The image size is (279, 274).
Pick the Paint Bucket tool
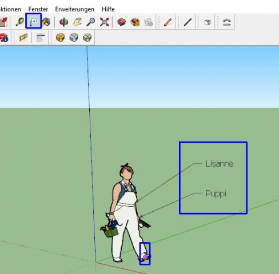coord(46,22)
